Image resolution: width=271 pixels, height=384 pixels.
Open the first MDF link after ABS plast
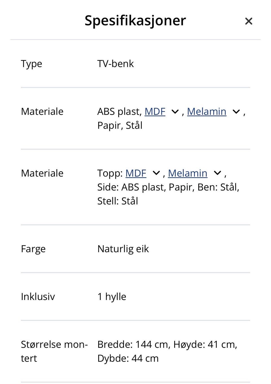[155, 111]
